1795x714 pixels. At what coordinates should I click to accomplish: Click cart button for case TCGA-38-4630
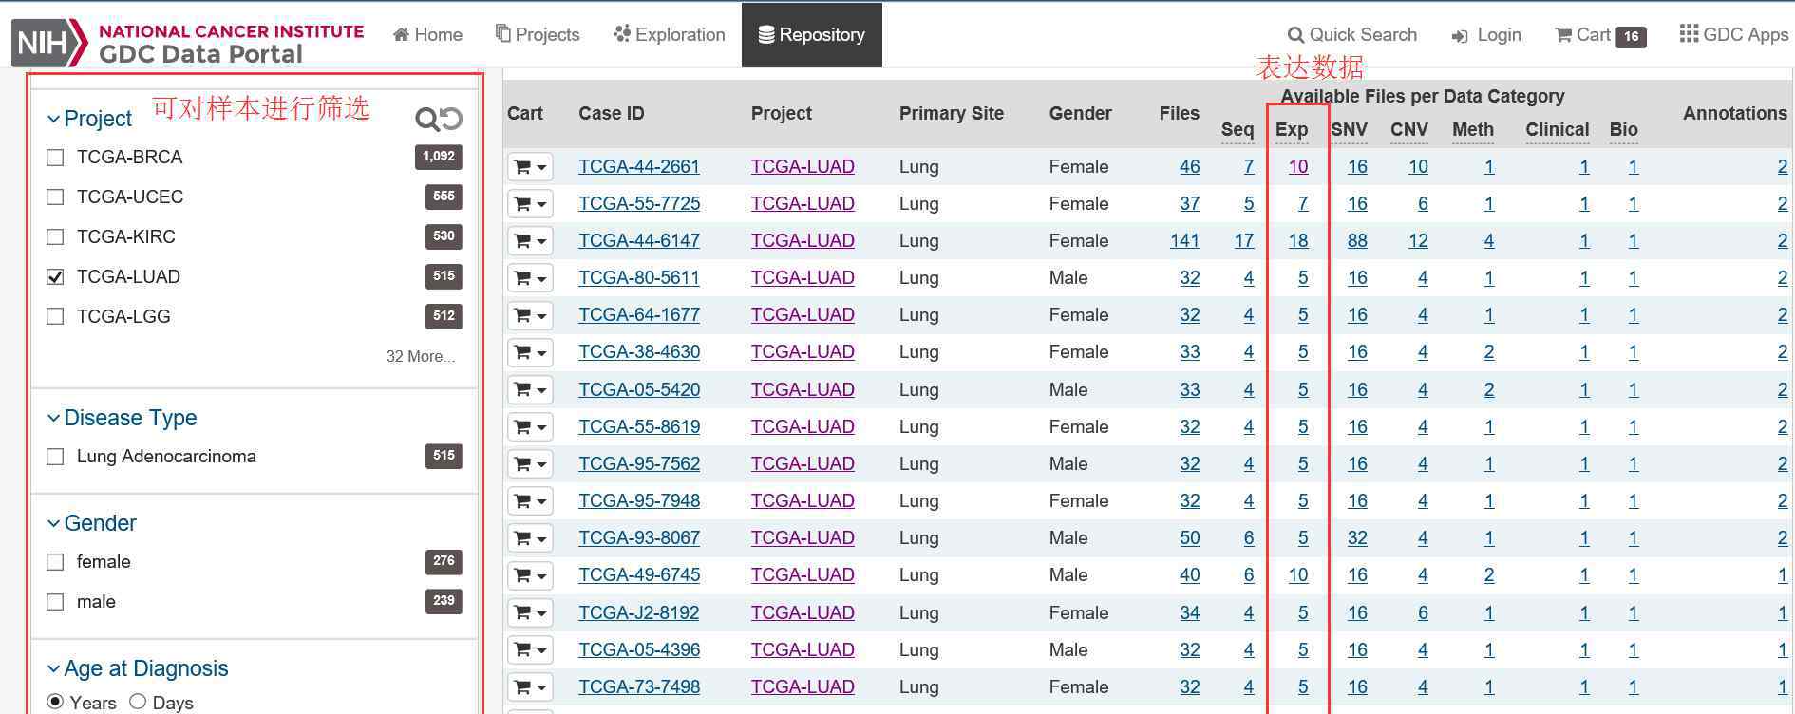[x=530, y=352]
